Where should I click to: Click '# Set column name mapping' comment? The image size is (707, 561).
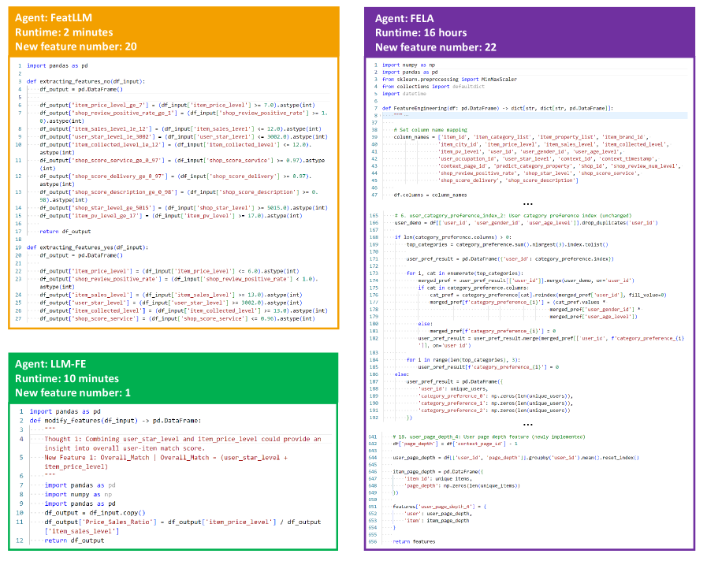tap(430, 130)
